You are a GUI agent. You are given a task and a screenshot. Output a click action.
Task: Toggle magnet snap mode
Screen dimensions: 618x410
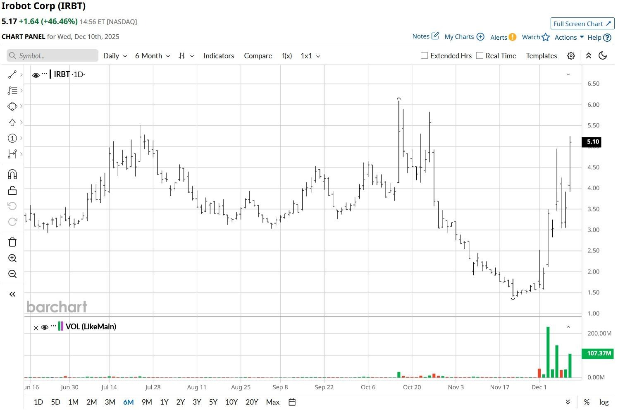tap(12, 174)
